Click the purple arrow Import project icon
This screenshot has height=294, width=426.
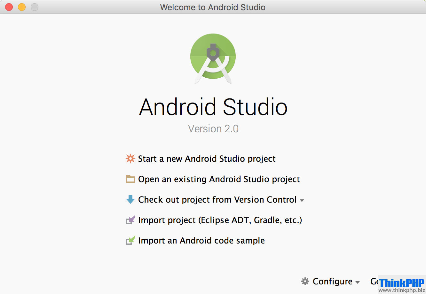(x=130, y=220)
